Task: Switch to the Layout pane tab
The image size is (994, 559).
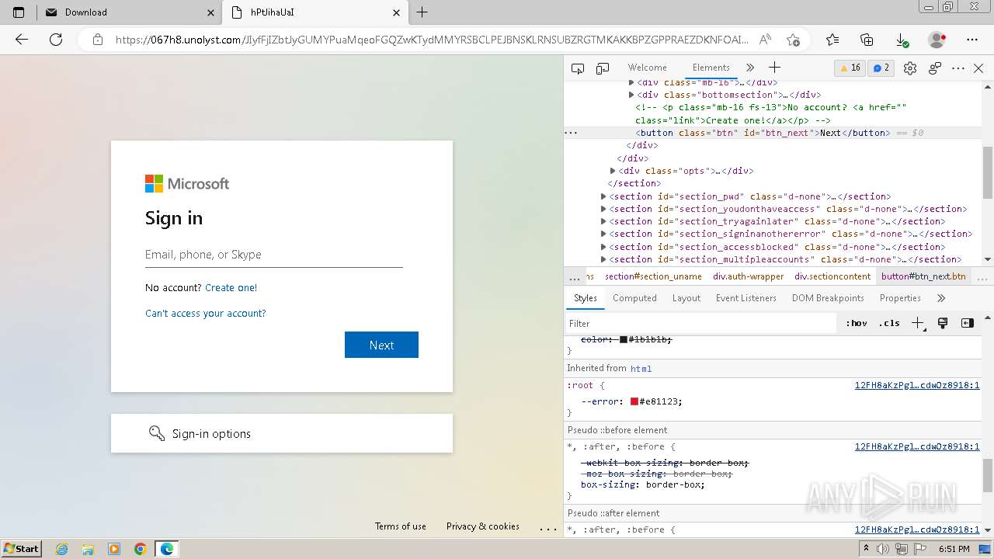Action: (x=686, y=298)
